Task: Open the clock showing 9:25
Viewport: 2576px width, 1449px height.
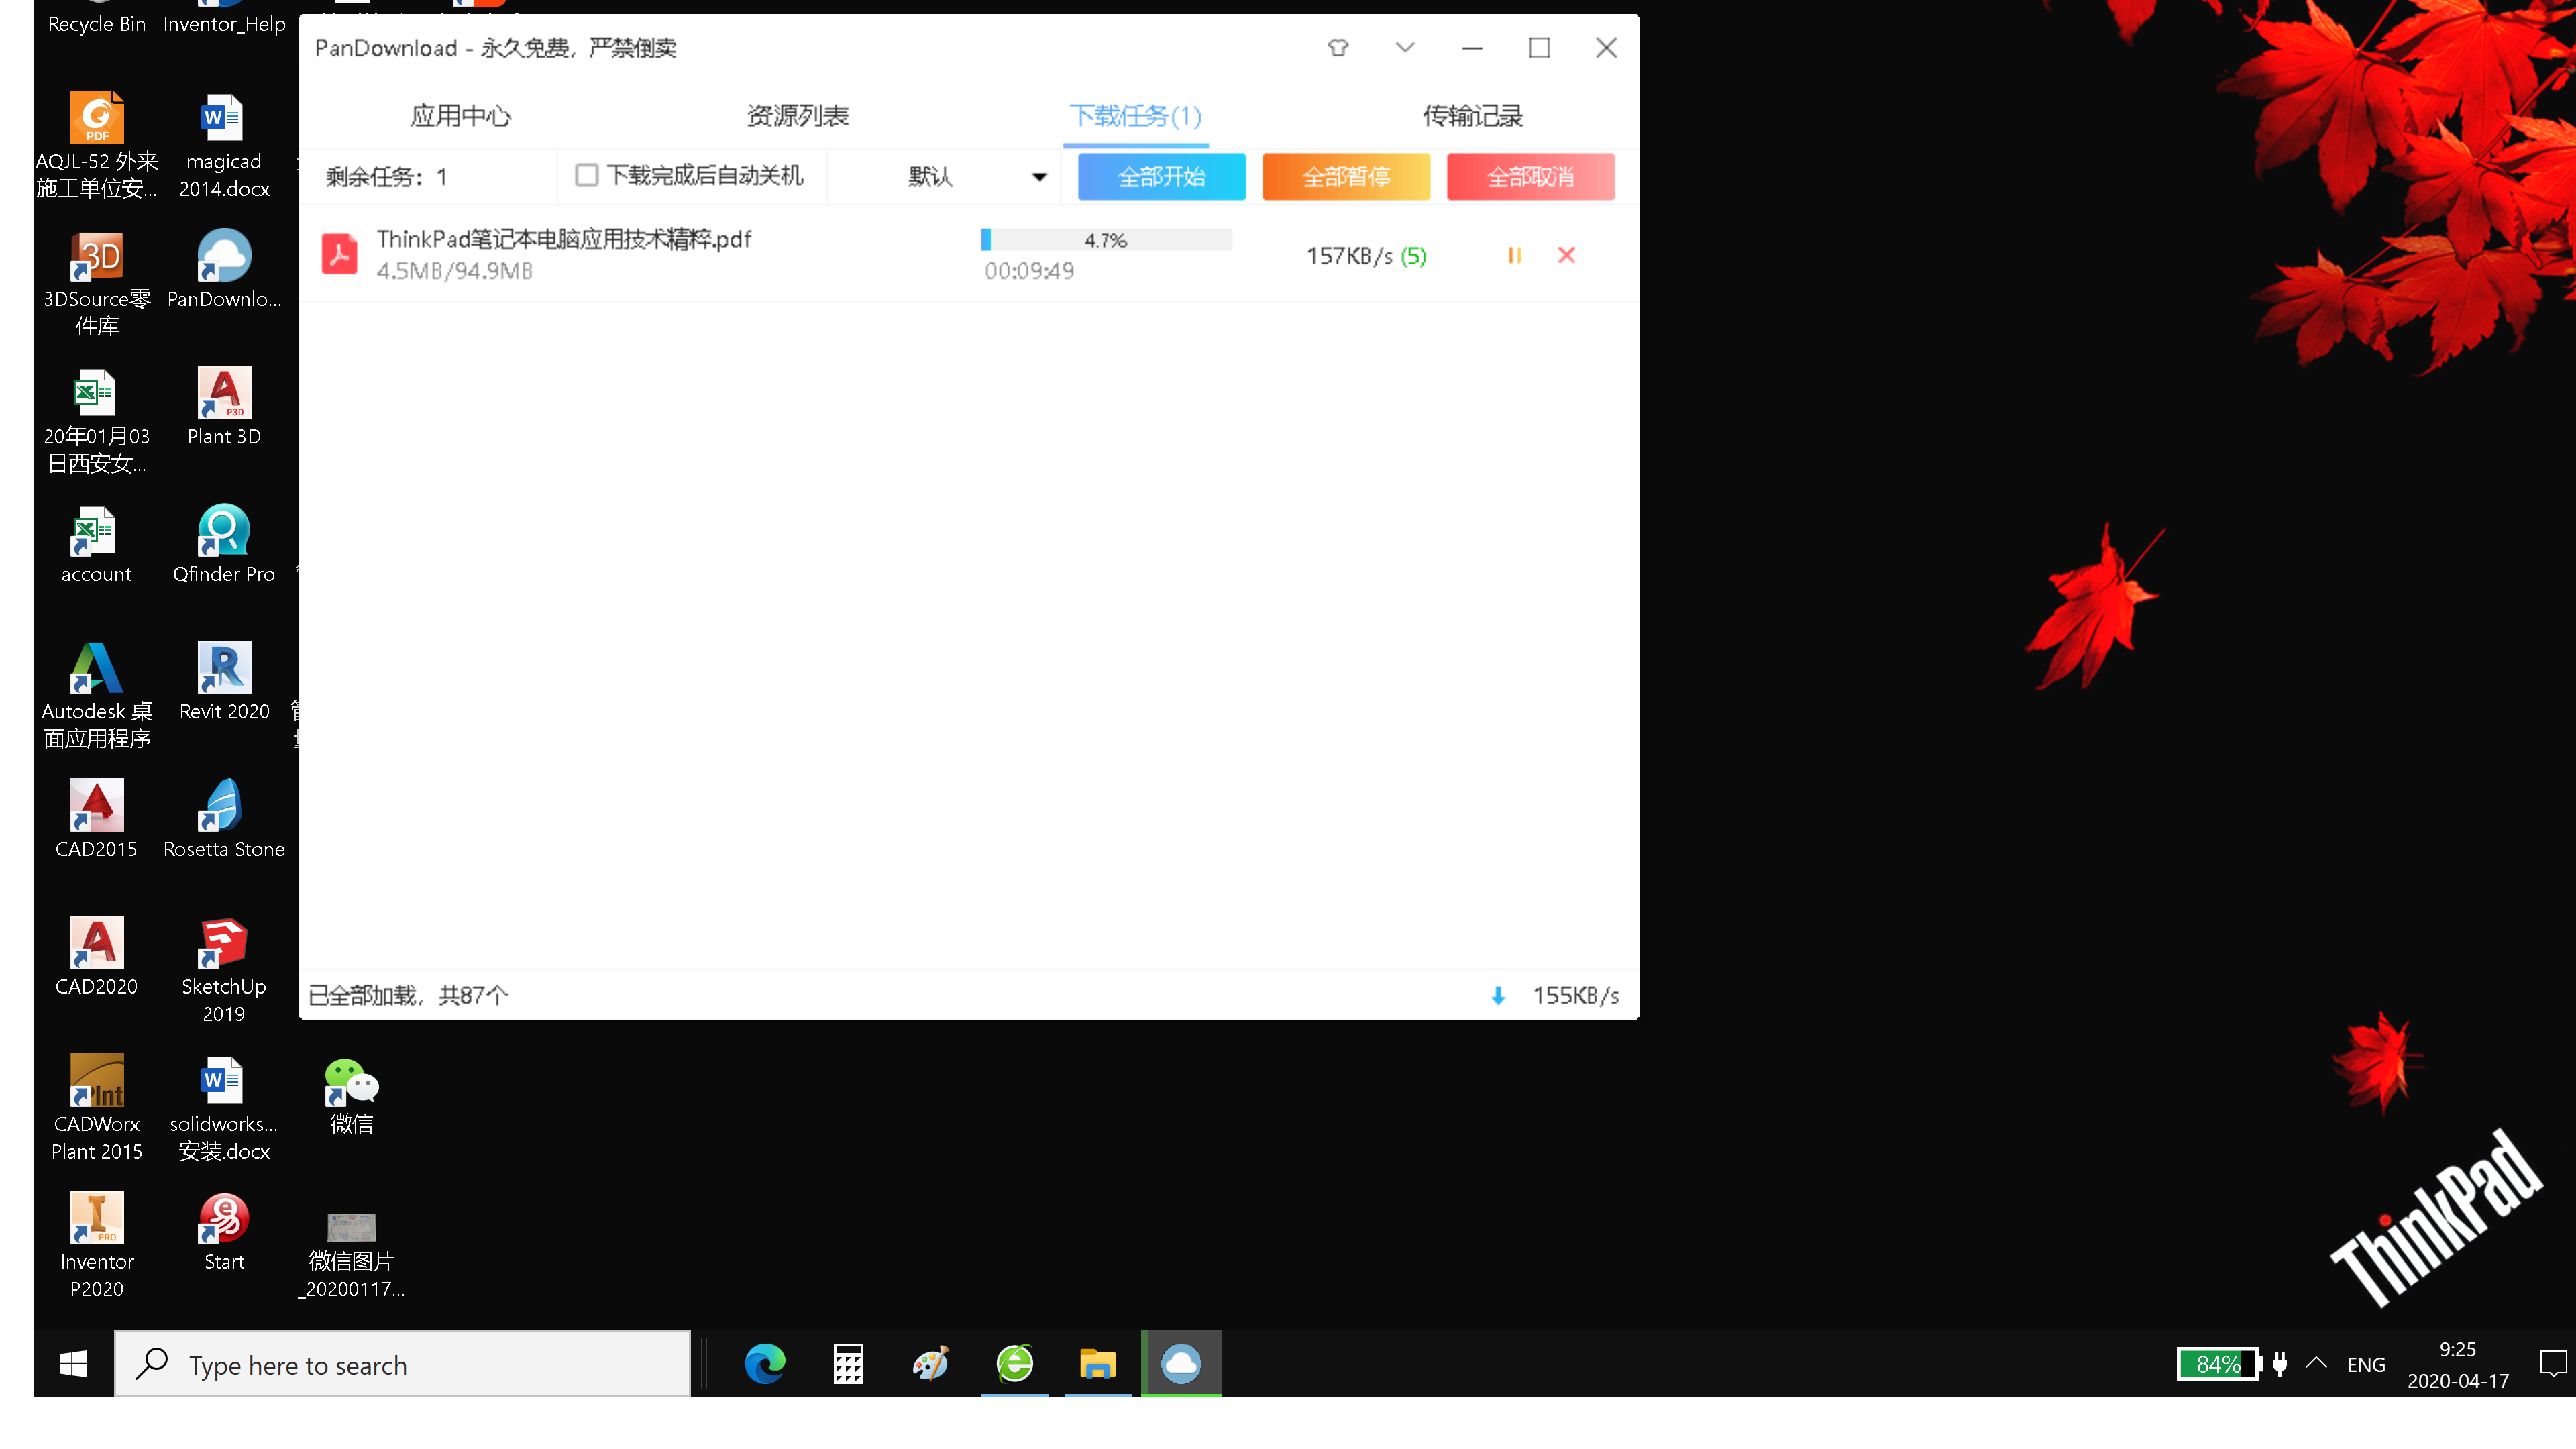Action: tap(2458, 1364)
